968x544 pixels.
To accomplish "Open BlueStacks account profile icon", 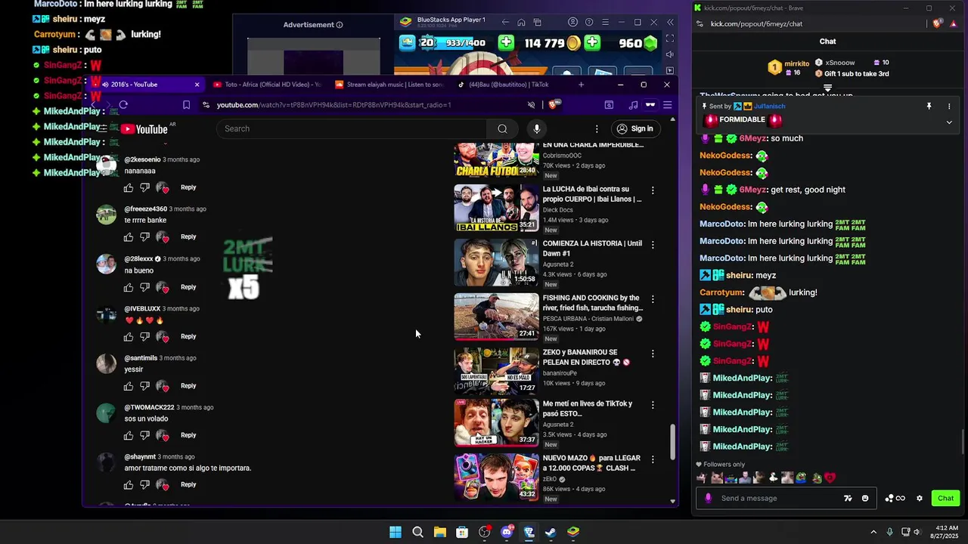I will [573, 22].
